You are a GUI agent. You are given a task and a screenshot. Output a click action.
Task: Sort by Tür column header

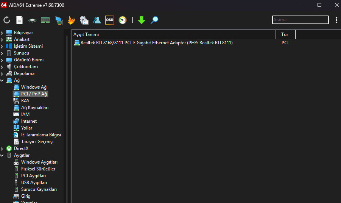(x=285, y=34)
